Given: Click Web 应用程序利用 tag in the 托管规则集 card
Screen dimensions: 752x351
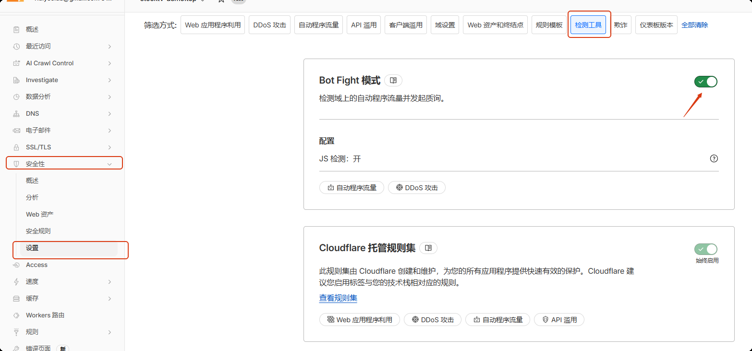Looking at the screenshot, I should [x=360, y=320].
